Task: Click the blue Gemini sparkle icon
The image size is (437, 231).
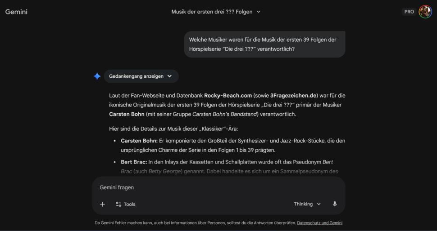Action: [97, 76]
